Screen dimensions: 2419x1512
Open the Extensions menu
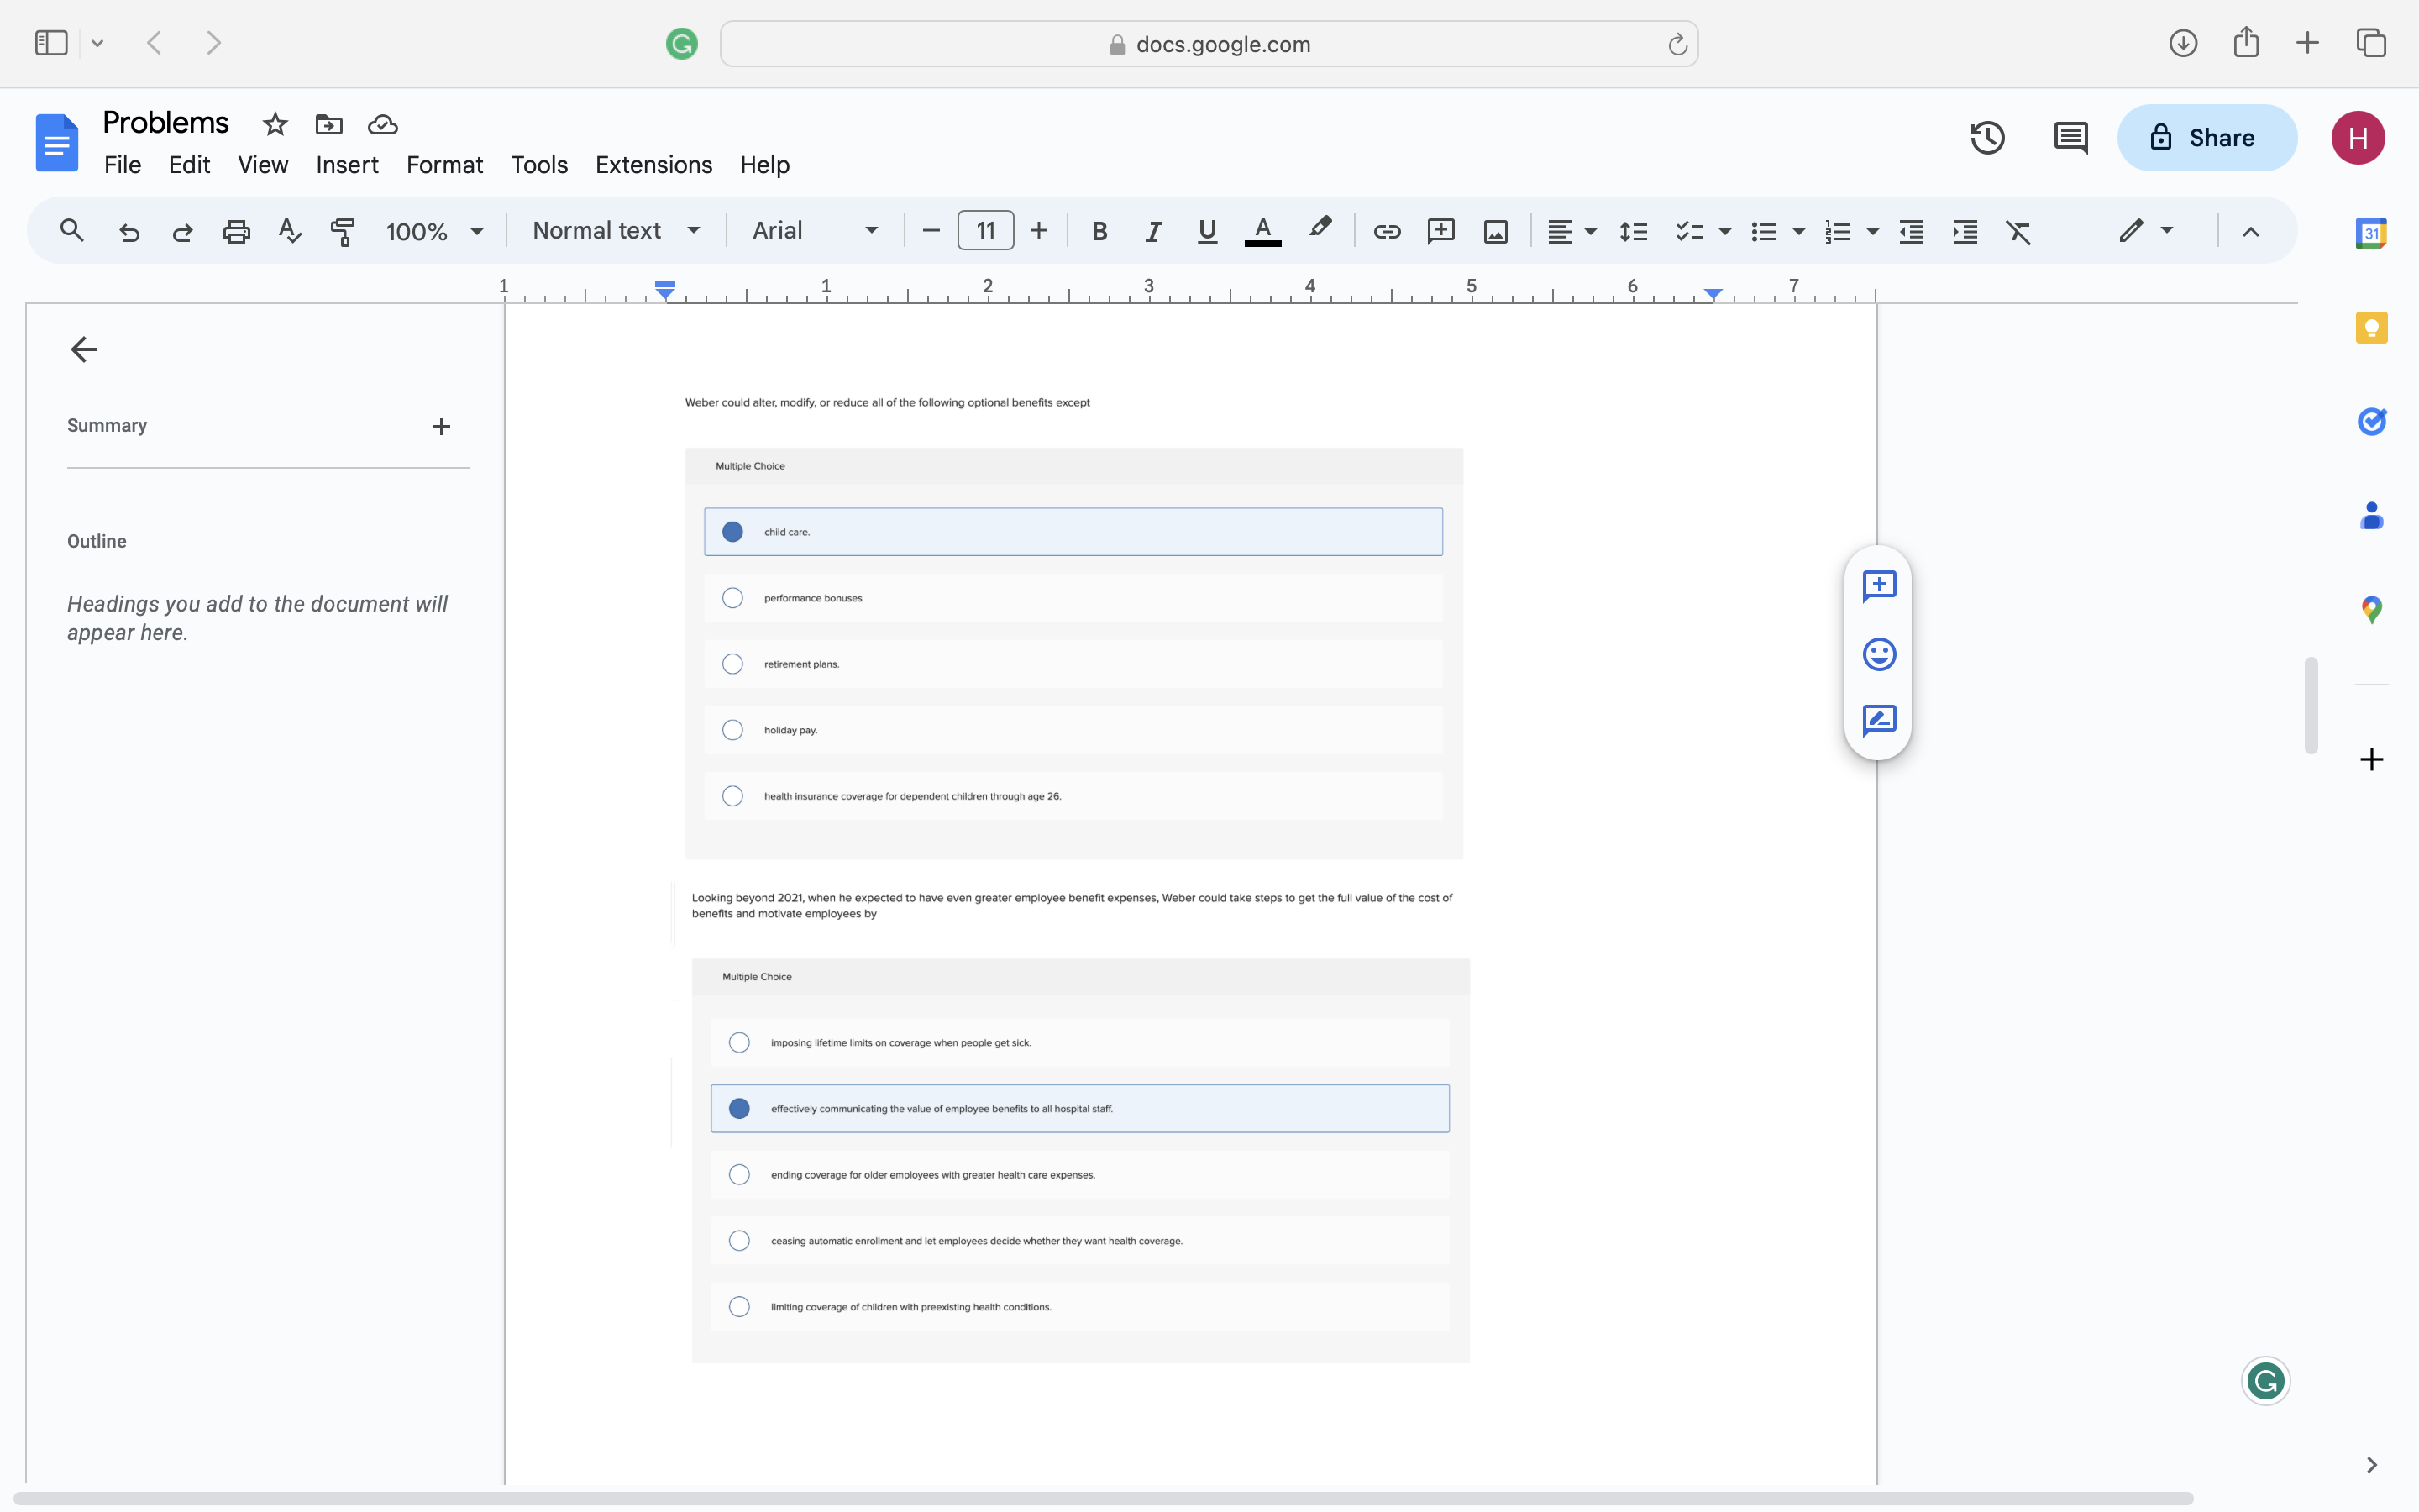click(653, 165)
